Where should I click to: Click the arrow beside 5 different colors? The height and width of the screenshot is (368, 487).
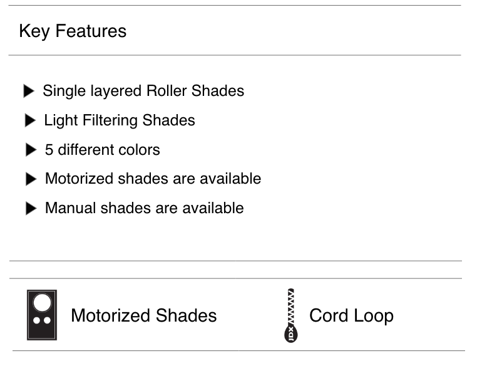click(31, 150)
